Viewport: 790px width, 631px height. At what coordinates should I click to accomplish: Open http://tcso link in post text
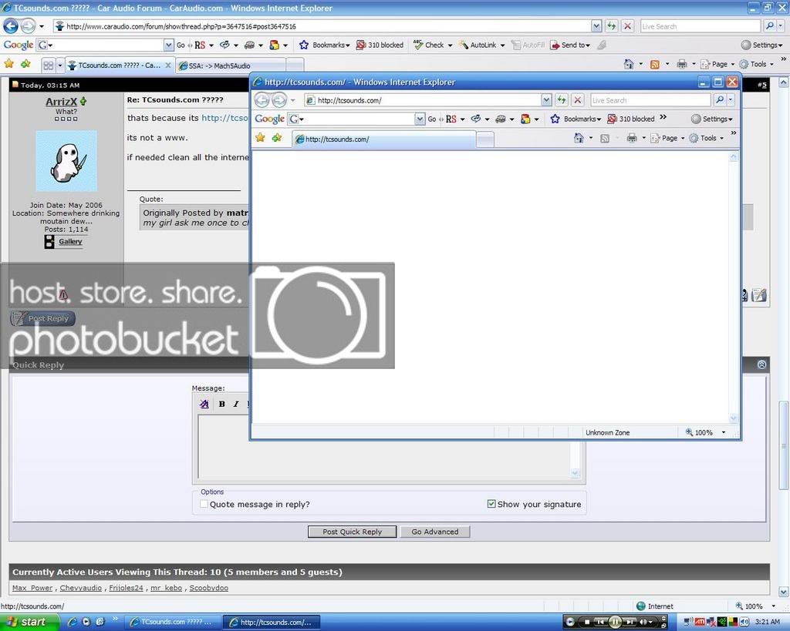(225, 118)
